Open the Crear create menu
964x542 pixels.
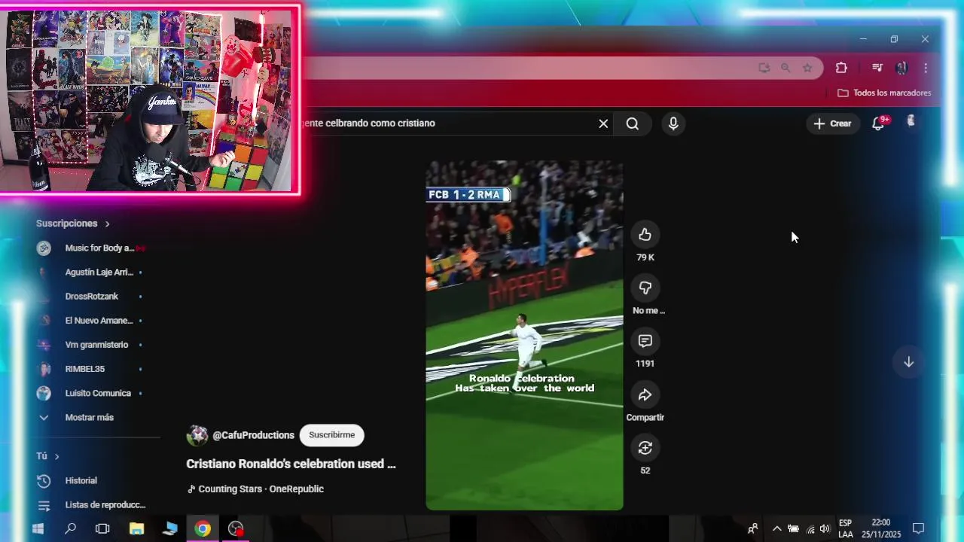(833, 123)
